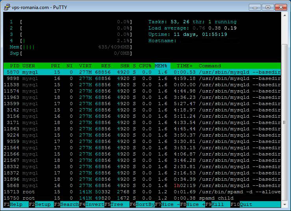Click the SHR column header
Screen dimensions: 291x211
125,66
